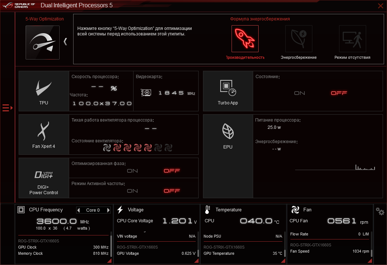
Task: Switch to previous CPU core
Action: pyautogui.click(x=79, y=210)
